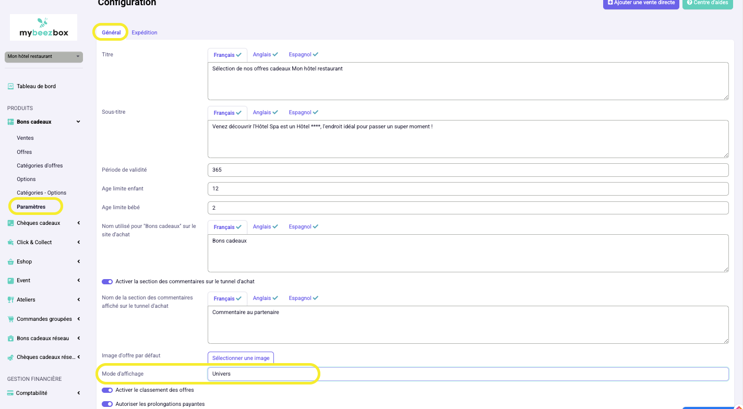Image resolution: width=743 pixels, height=409 pixels.
Task: Click the Tableau de bord icon
Action: 10,86
